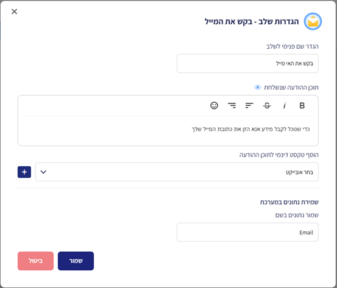Select the שמירת נתונים במערכת heading

click(289, 202)
